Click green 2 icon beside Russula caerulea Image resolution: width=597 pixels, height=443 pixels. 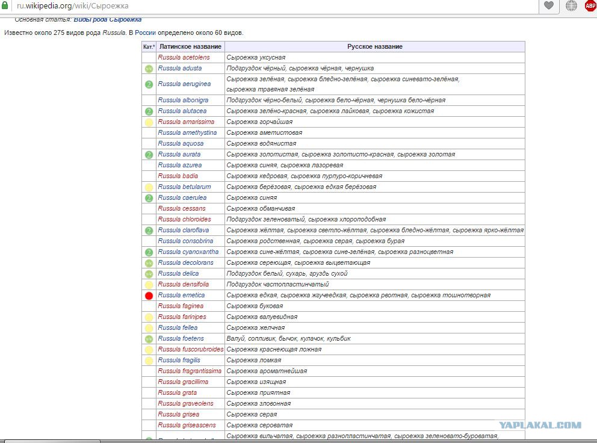(x=149, y=198)
